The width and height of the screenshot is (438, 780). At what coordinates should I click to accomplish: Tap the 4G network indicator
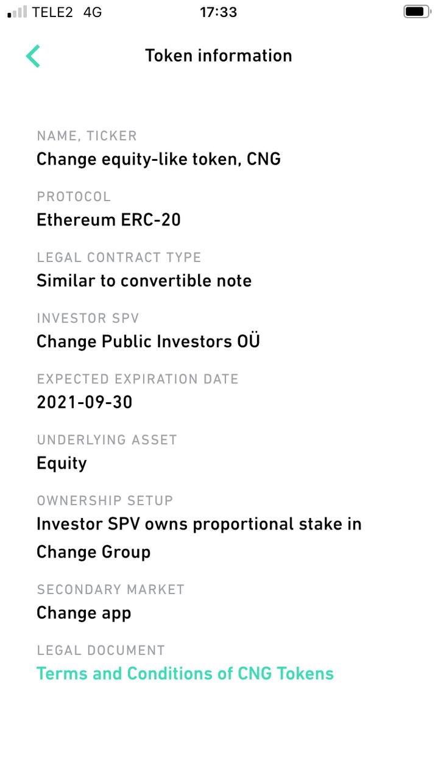[93, 12]
